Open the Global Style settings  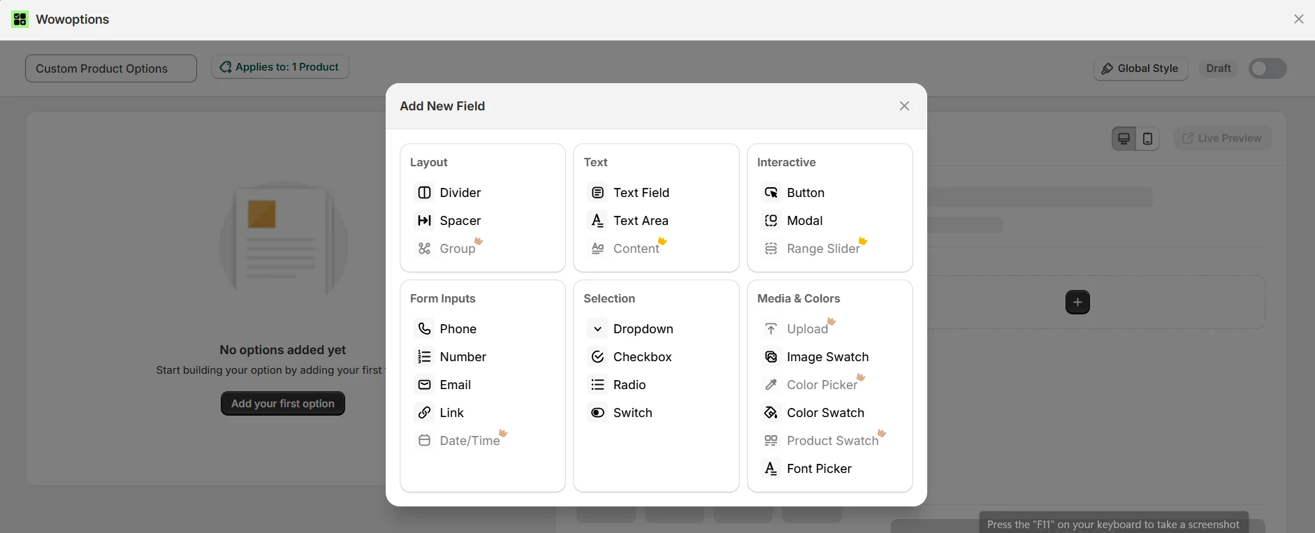point(1140,68)
